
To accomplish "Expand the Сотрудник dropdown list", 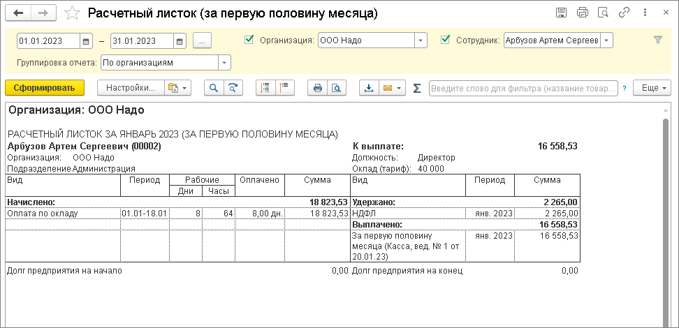I will [x=606, y=40].
